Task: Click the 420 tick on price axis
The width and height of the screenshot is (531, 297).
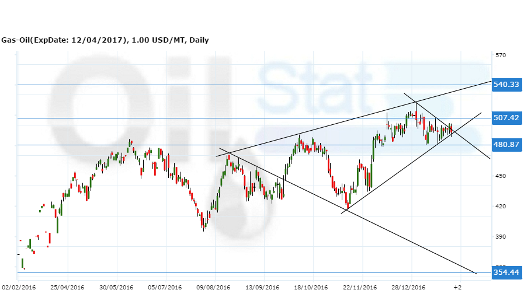Action: tap(500, 206)
